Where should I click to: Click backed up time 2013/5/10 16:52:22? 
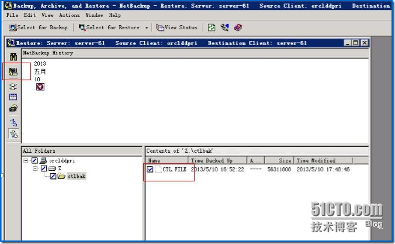217,169
